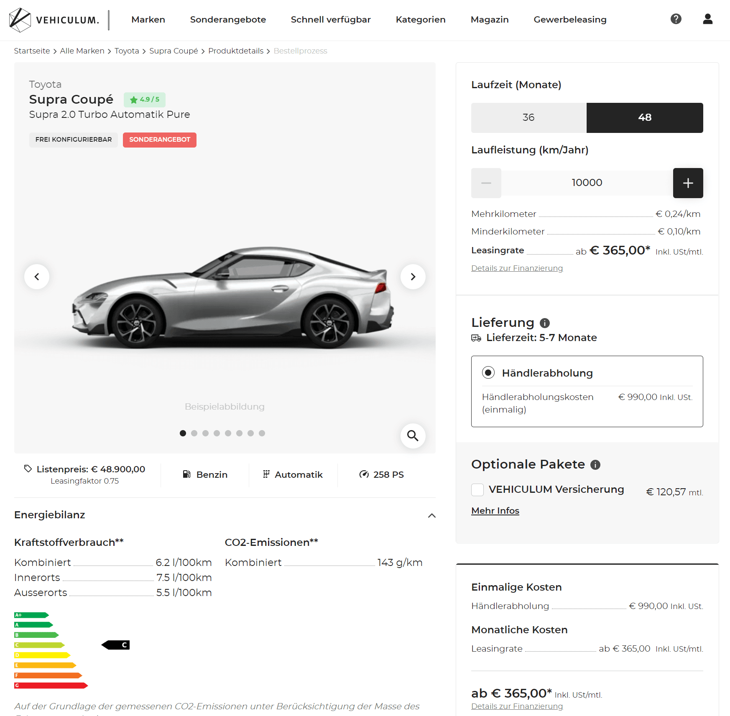Click the Minderkilometer € 0,10/km value
Image resolution: width=730 pixels, height=716 pixels.
coord(679,232)
